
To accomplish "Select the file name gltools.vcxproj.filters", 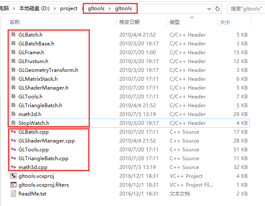I will [44, 185].
